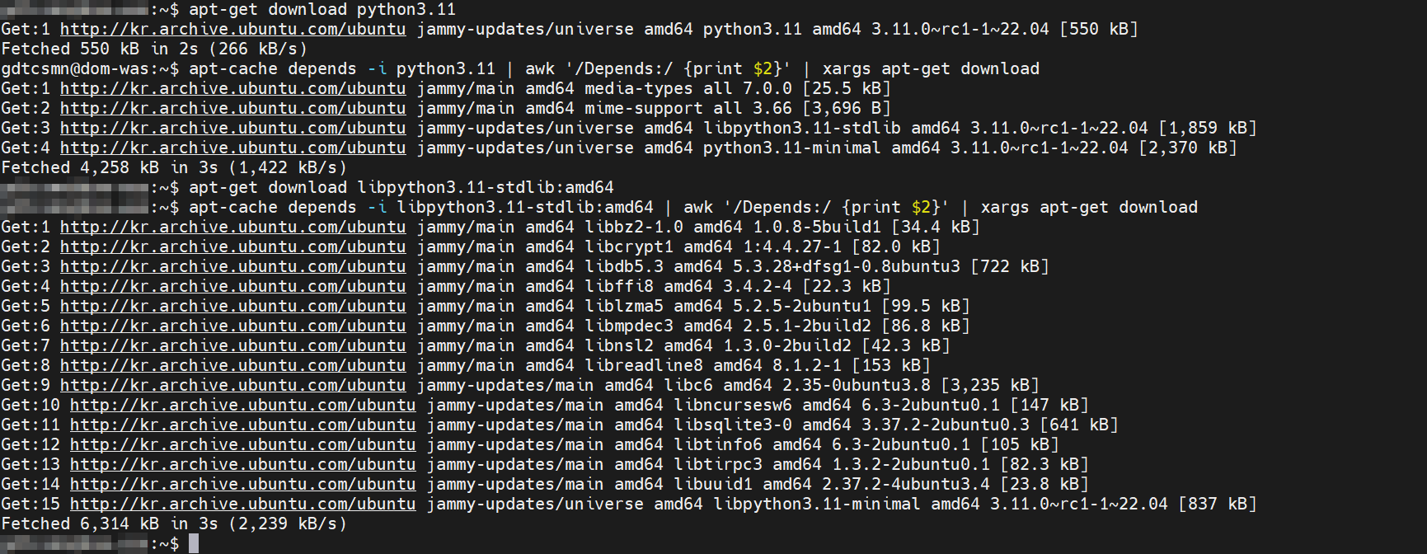Click the text 'Fetched 6,314 kB in 3s'
1427x554 pixels.
coord(110,523)
